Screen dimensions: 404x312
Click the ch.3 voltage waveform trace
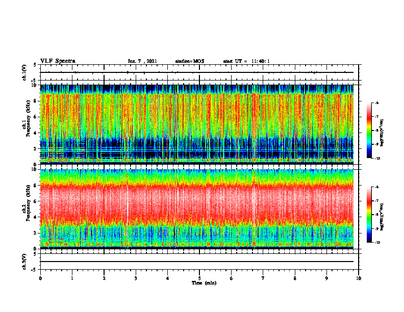tap(197, 262)
